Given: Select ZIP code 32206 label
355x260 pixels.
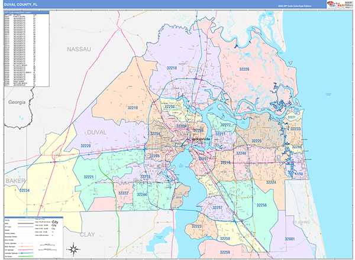Looking at the screenshot, I should pyautogui.click(x=199, y=131).
